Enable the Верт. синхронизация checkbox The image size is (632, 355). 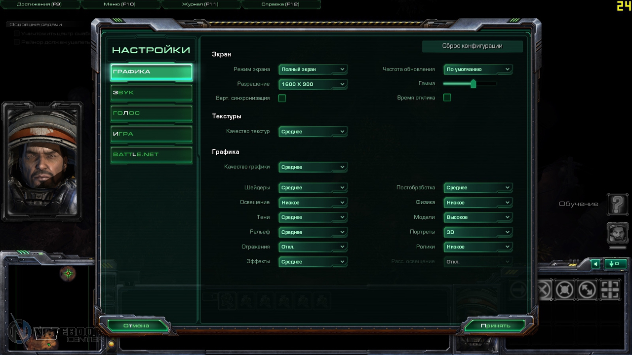pyautogui.click(x=282, y=98)
